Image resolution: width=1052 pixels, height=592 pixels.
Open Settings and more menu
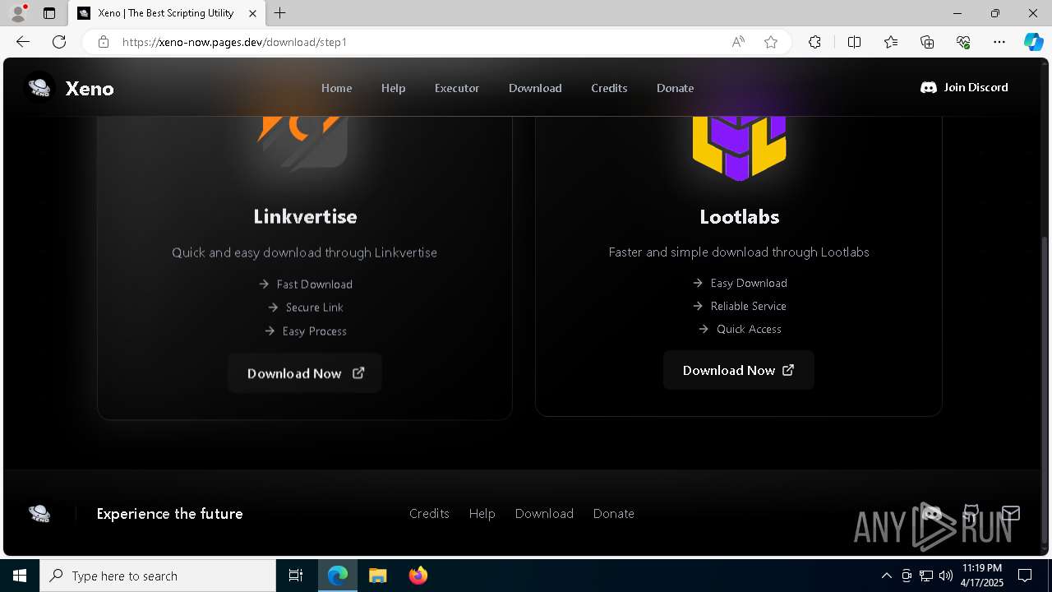click(x=999, y=42)
